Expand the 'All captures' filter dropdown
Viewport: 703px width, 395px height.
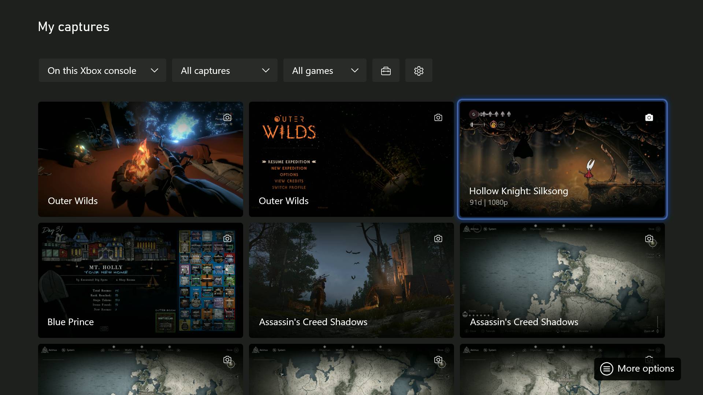[224, 70]
